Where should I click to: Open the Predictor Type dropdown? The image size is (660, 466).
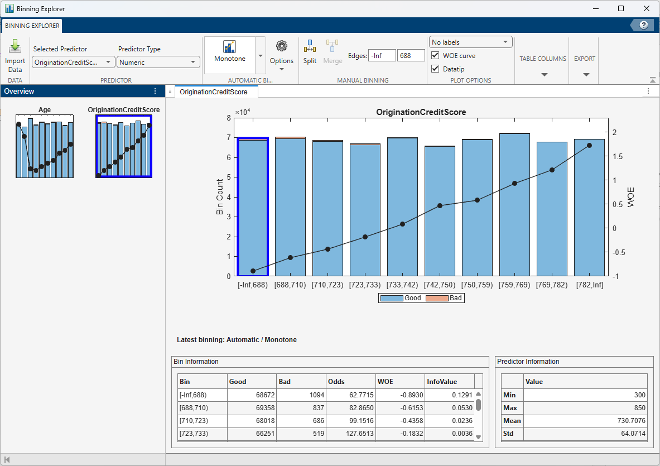point(158,62)
